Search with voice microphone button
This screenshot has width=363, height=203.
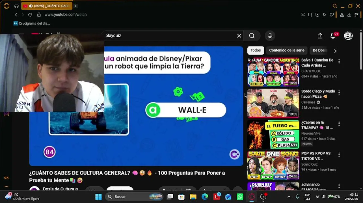tap(270, 36)
